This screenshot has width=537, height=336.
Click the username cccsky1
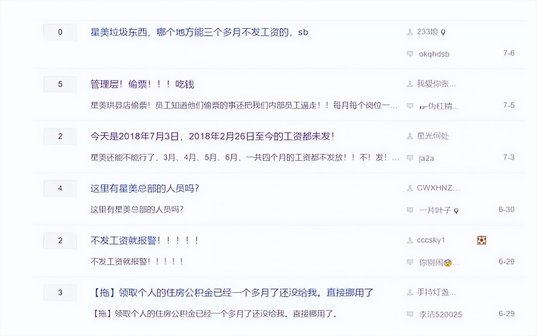pyautogui.click(x=430, y=240)
